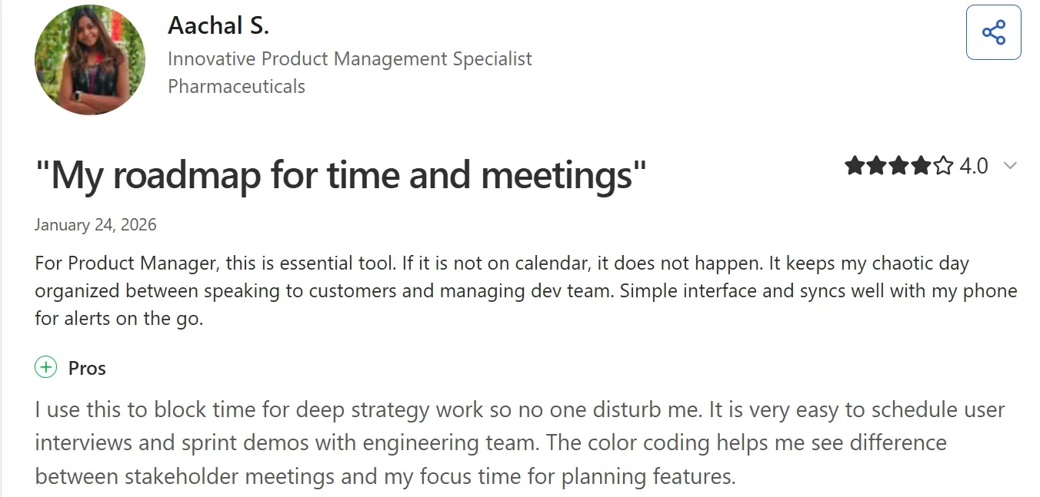This screenshot has width=1040, height=497.
Task: Click the review date January 24, 2026
Action: pyautogui.click(x=95, y=224)
